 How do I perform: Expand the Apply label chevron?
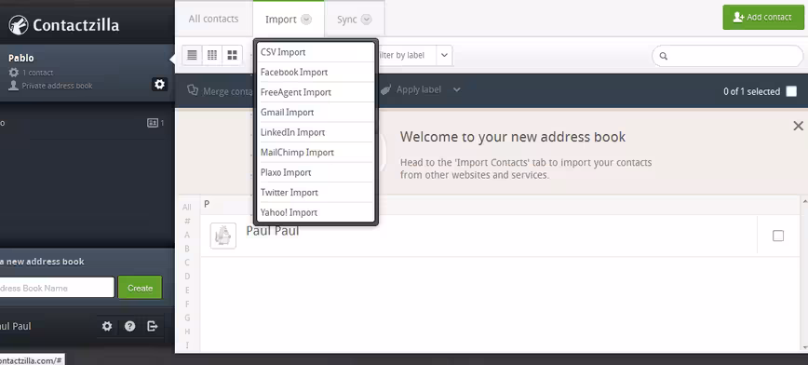coord(456,89)
